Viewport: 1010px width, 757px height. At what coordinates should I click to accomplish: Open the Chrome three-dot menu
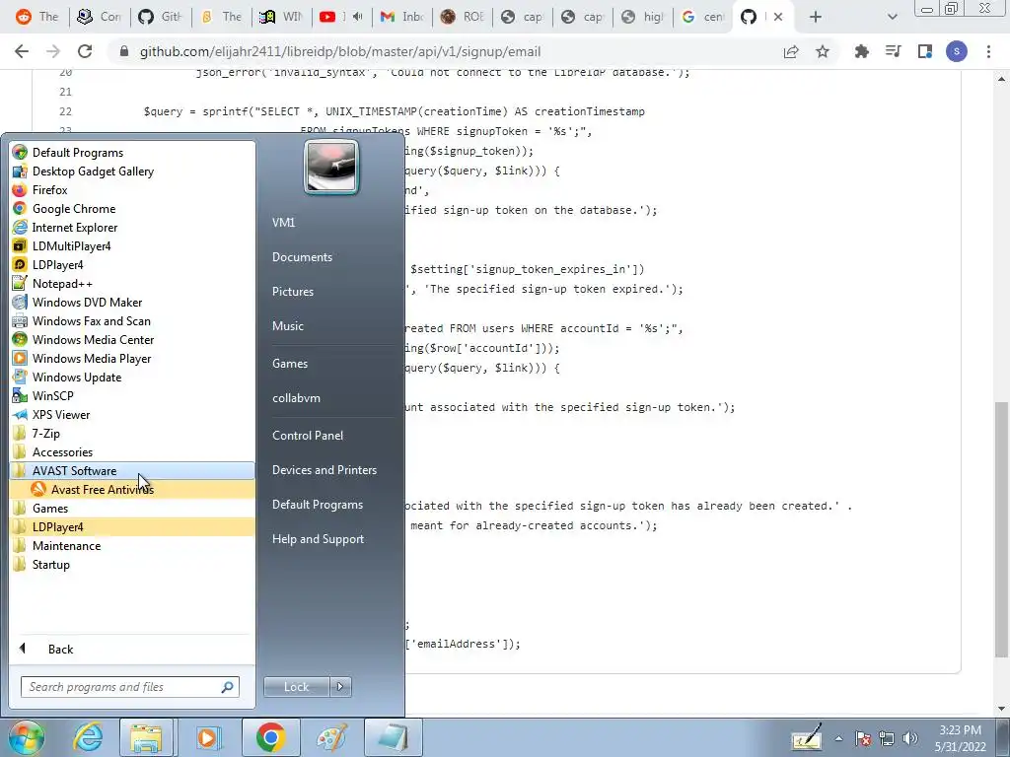click(x=988, y=51)
